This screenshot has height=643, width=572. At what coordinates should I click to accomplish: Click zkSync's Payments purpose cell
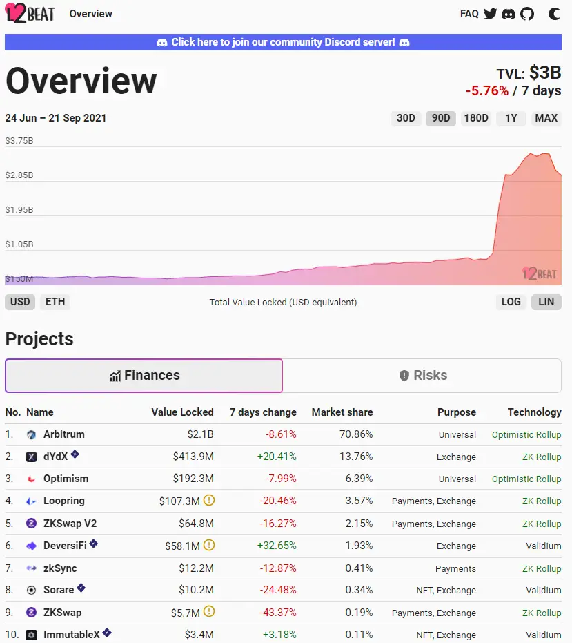pyautogui.click(x=455, y=569)
